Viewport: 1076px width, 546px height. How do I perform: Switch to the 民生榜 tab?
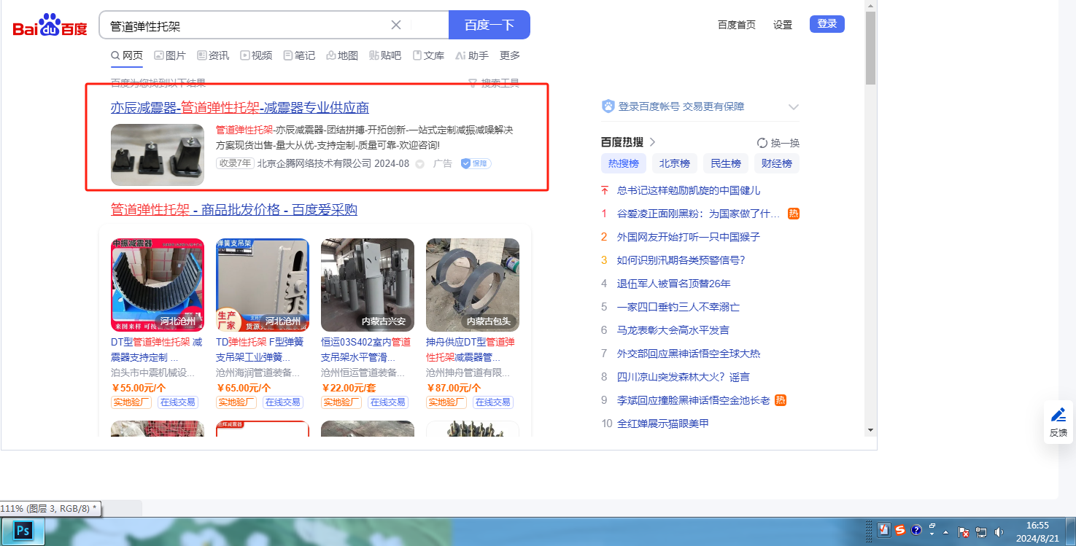click(x=726, y=163)
